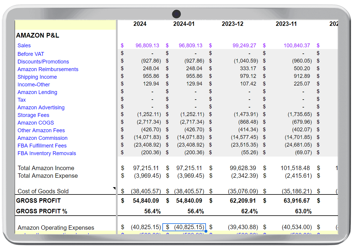Screen dimensions: 353x250
Task: Open the Amazon Reimbursements hyperlink
Action: point(48,69)
